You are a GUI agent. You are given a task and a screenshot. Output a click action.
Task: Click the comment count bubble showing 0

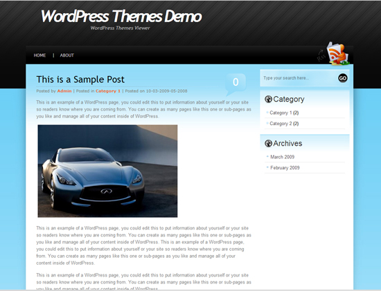pos(236,84)
